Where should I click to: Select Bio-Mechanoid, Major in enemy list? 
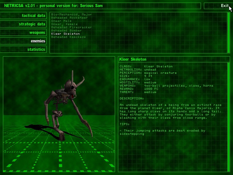click(71, 14)
